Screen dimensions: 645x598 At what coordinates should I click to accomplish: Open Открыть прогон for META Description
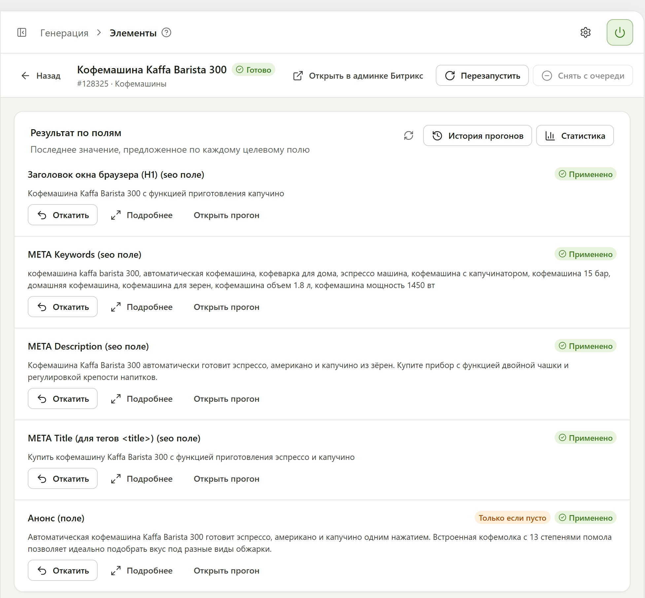(226, 399)
